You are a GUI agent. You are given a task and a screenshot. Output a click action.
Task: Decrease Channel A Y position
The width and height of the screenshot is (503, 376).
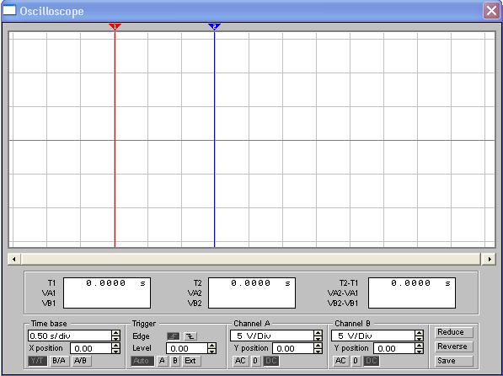pyautogui.click(x=318, y=351)
